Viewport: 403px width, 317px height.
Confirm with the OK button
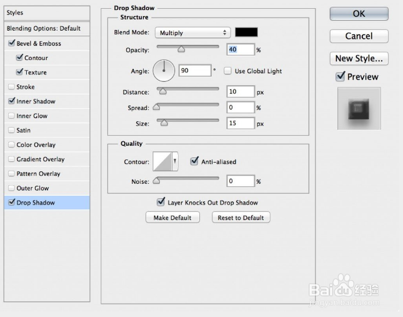pos(359,14)
